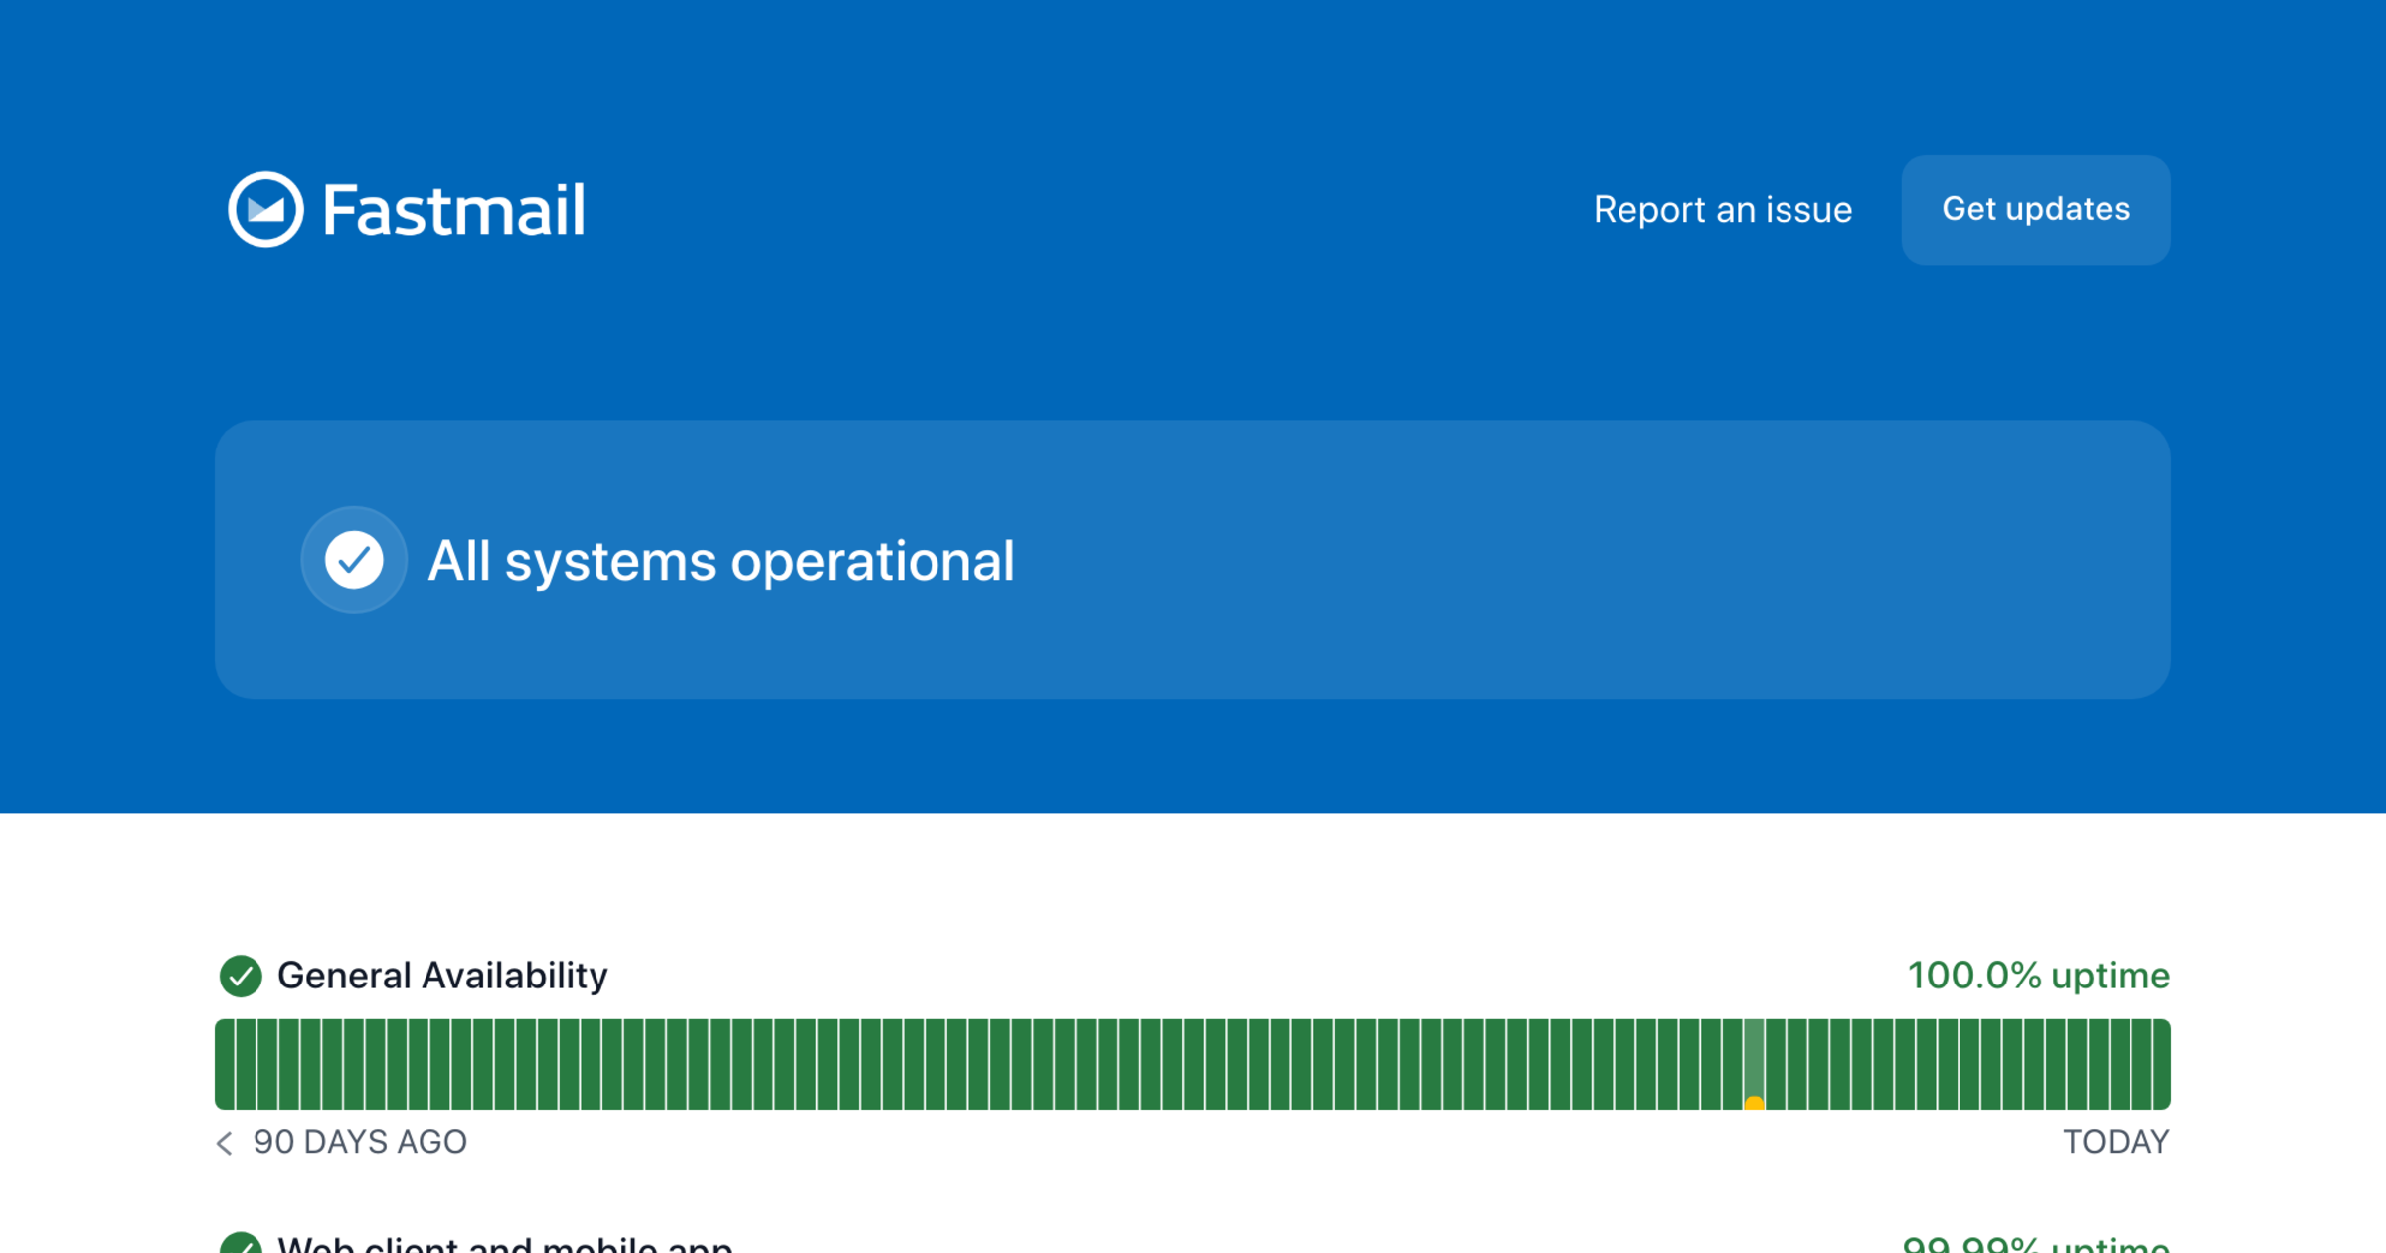Viewport: 2386px width, 1253px height.
Task: Select the last (today's) bar in the uptime chart
Action: 2161,1064
